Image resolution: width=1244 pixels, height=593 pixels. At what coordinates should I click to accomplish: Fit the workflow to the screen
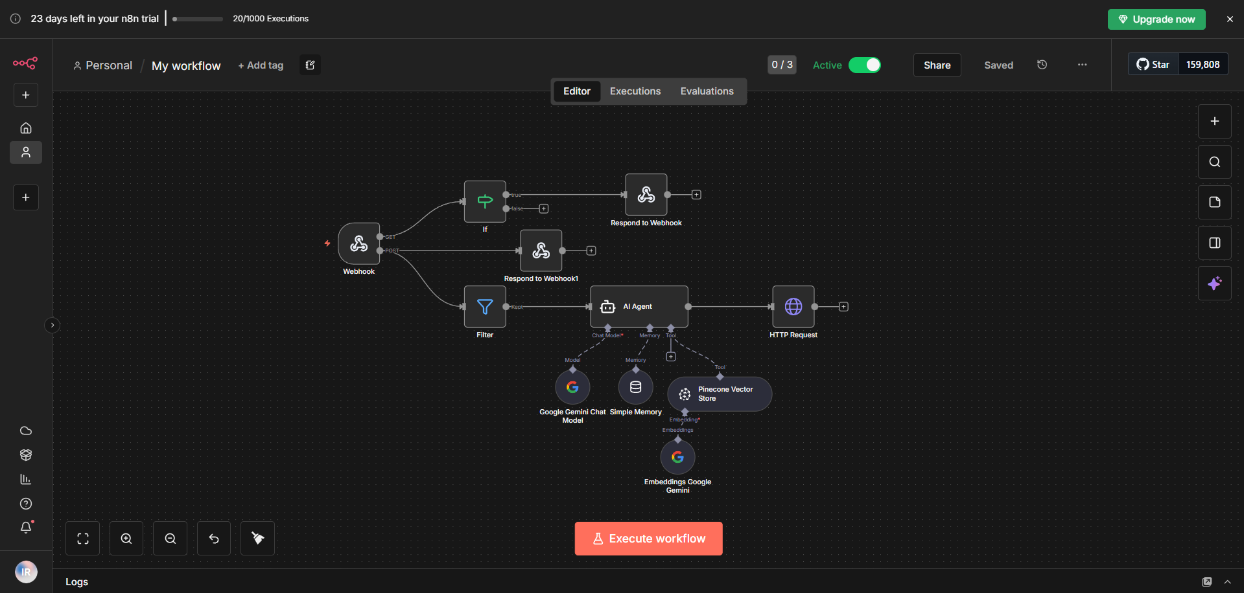(x=82, y=538)
